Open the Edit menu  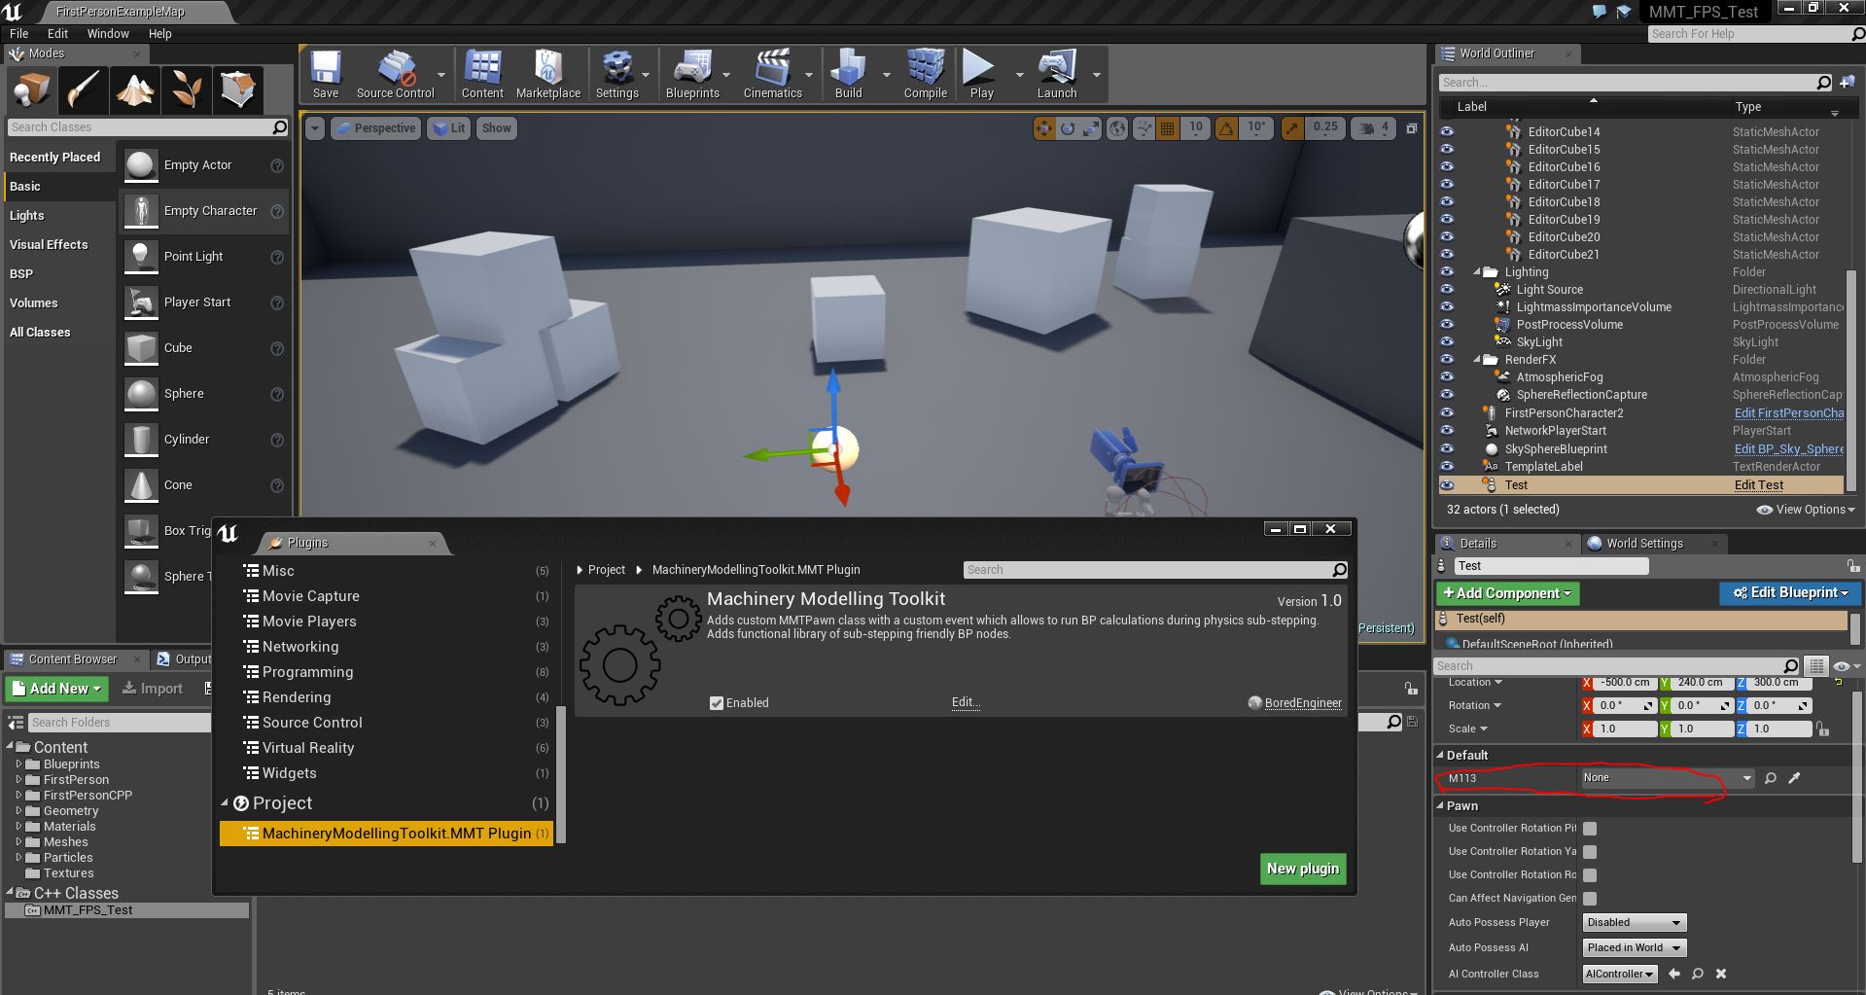57,33
